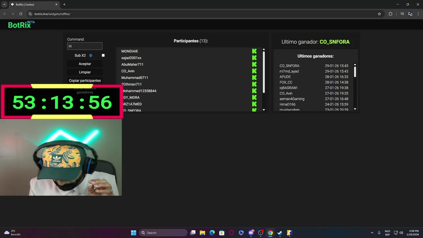Open the browser Extensions puzzle icon
The width and height of the screenshot is (423, 238).
pyautogui.click(x=390, y=14)
